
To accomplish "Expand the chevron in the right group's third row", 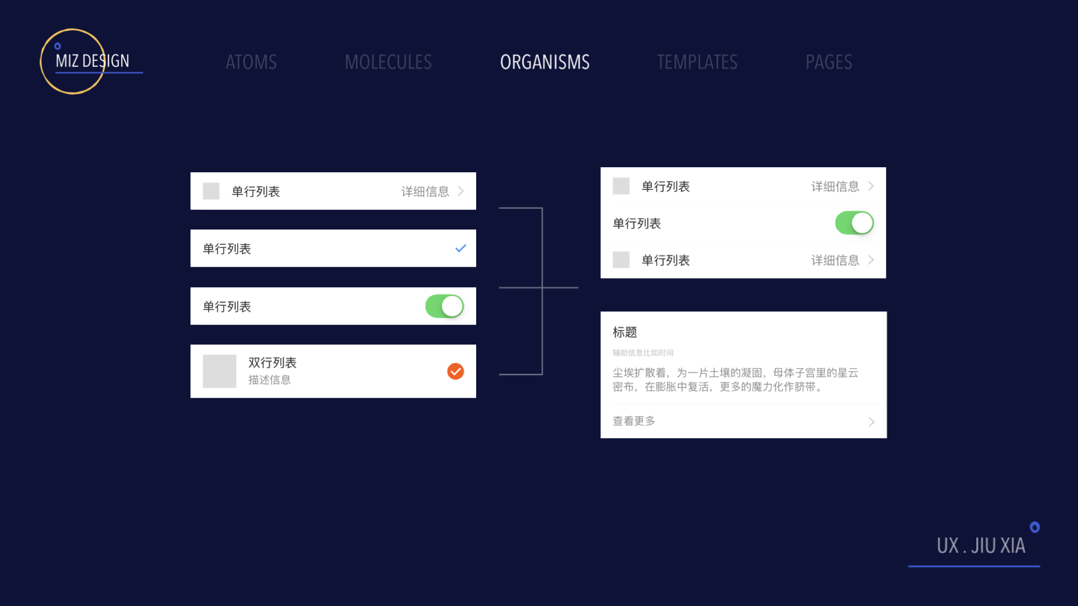I will pos(871,260).
